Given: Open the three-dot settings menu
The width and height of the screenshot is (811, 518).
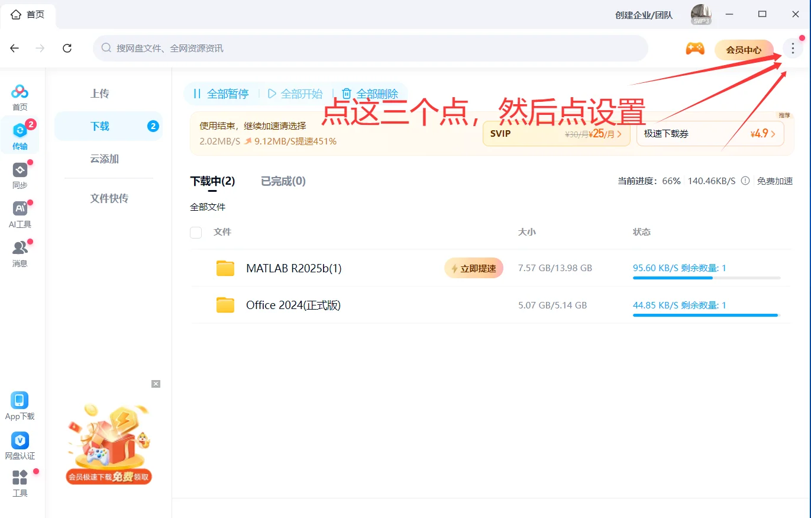Looking at the screenshot, I should coord(792,49).
